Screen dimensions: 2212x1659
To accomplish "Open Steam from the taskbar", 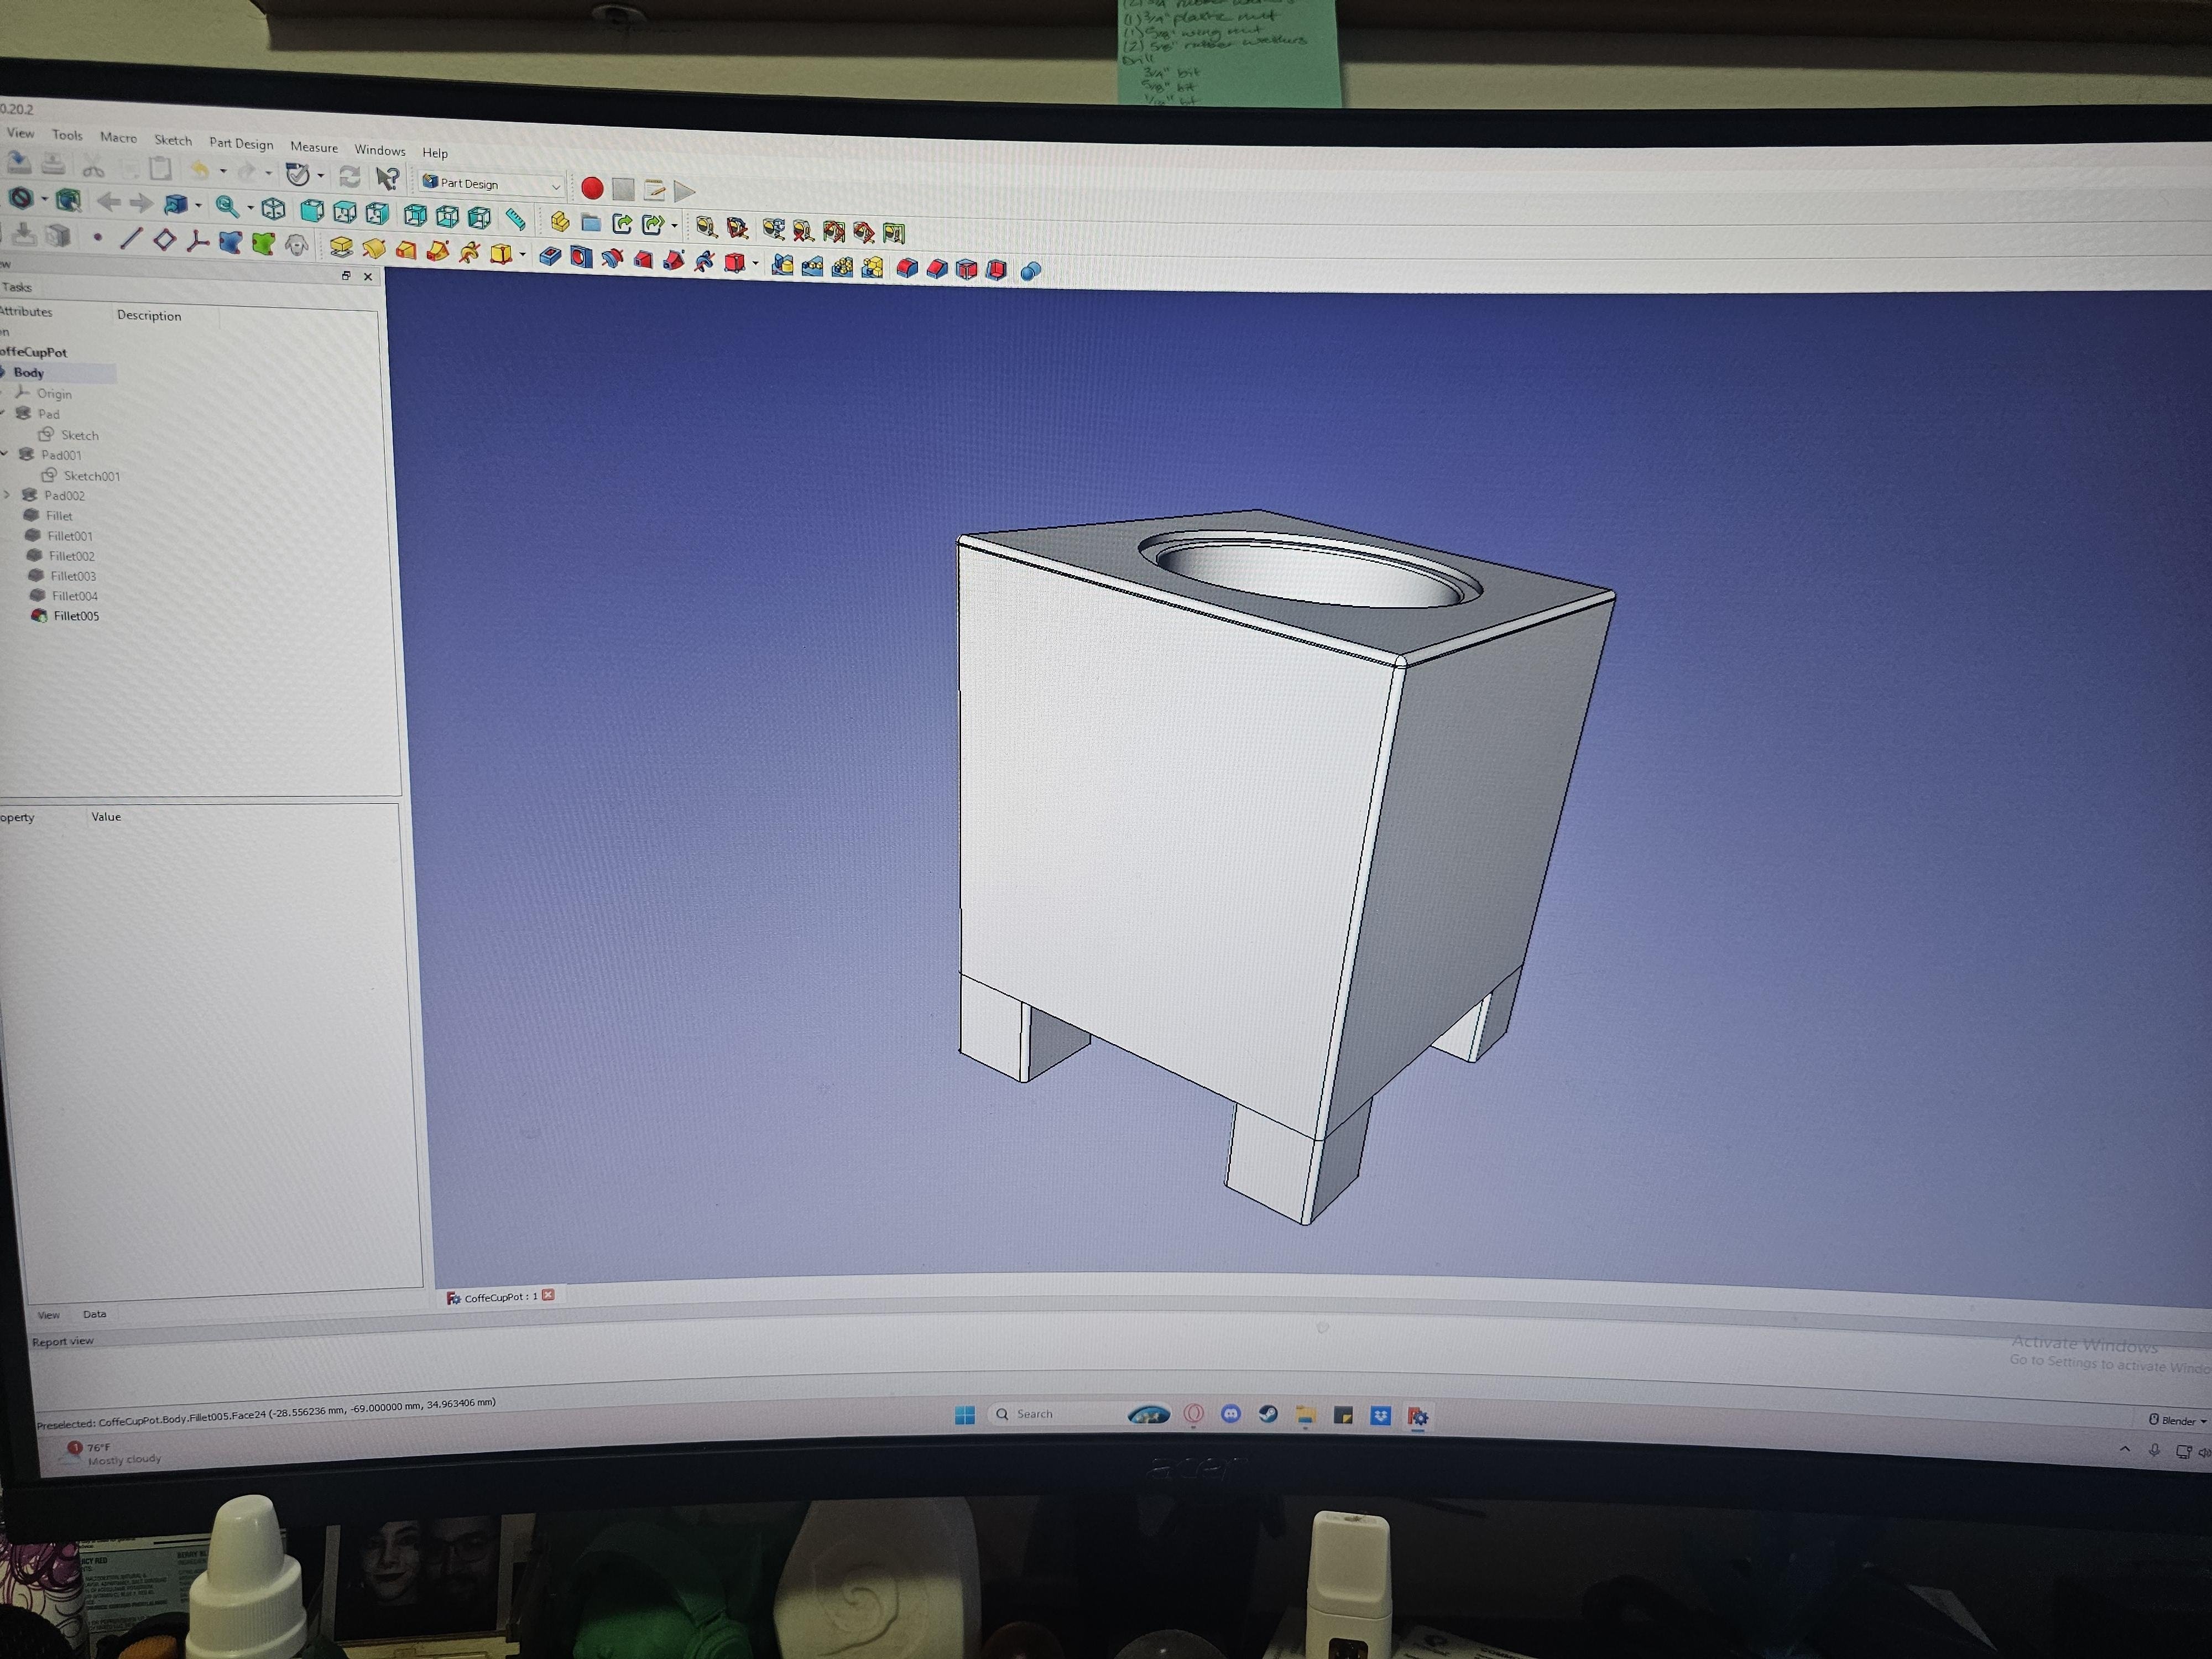I will (x=1268, y=1415).
